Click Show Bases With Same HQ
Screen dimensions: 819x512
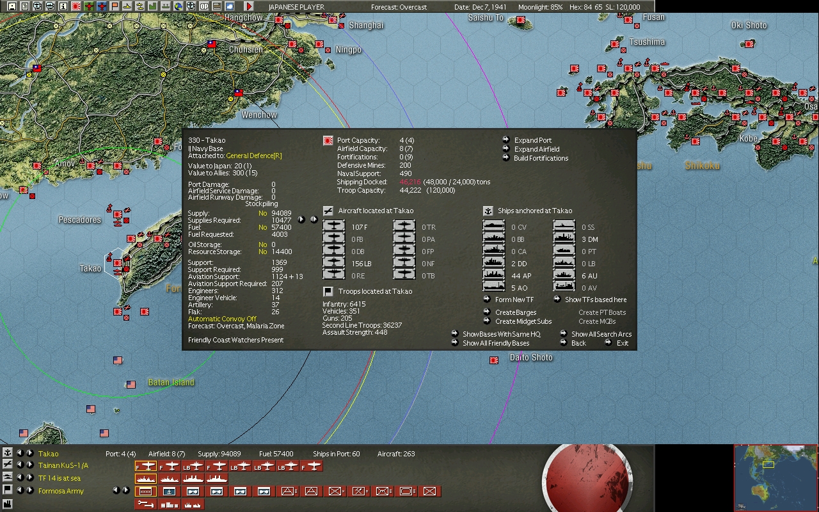496,334
